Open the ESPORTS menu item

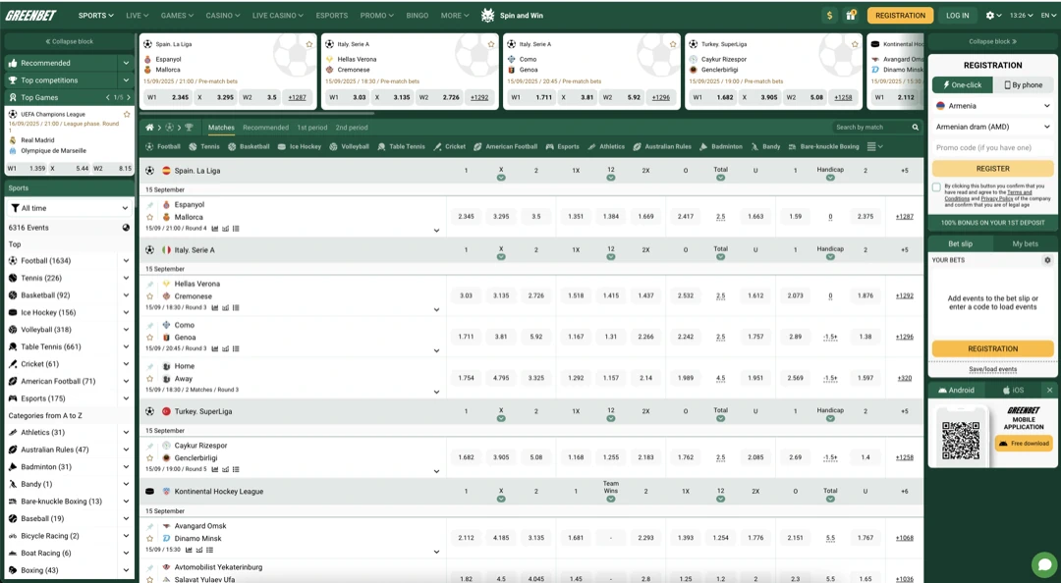pyautogui.click(x=332, y=15)
